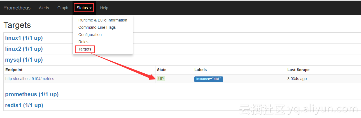
Task: Click the instance="db1" label badge
Action: click(208, 79)
